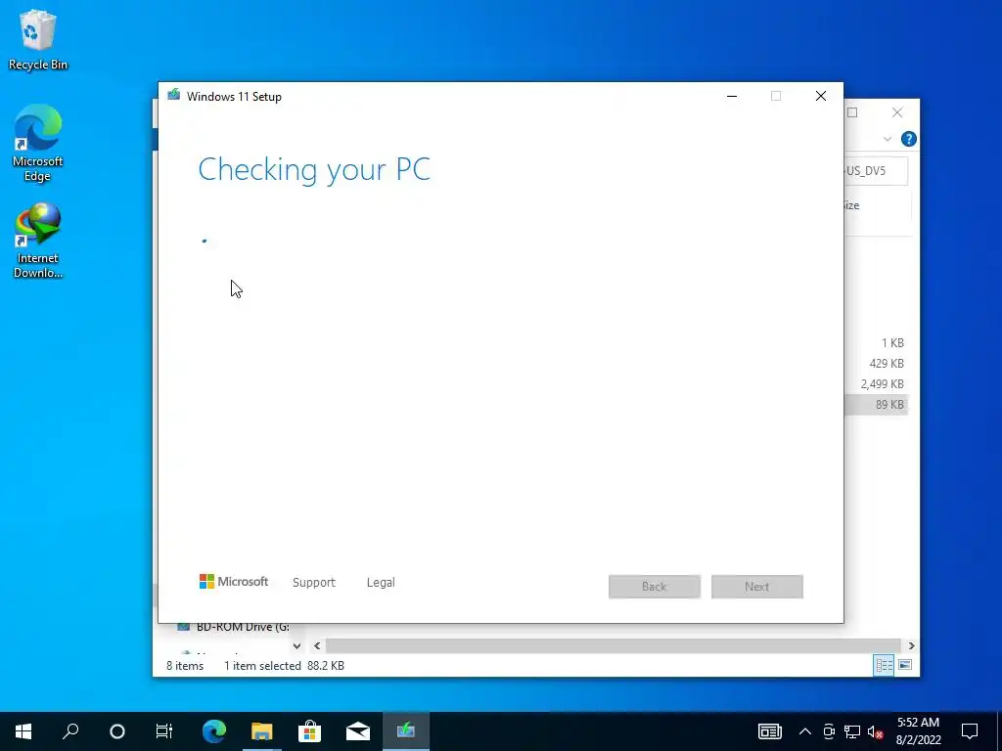Screen dimensions: 1002x751
Task: Click Windows 11 Setup taskbar button
Action: point(406,731)
